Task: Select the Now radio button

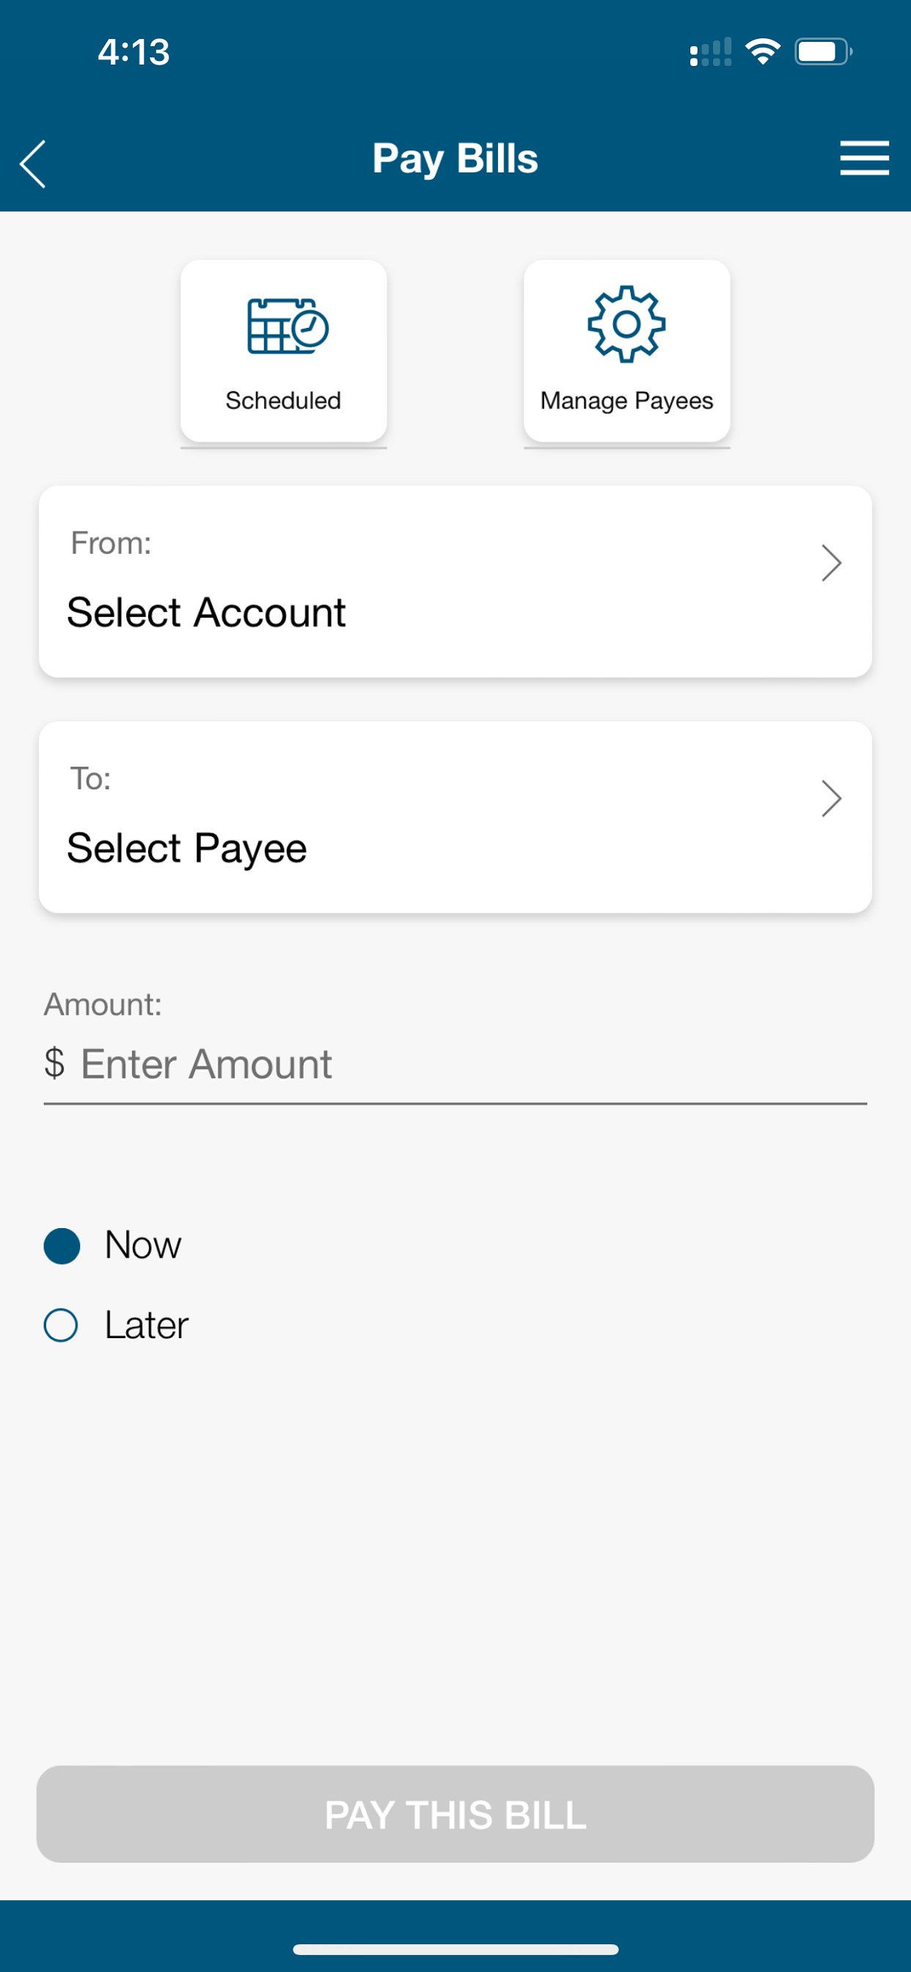Action: click(62, 1246)
